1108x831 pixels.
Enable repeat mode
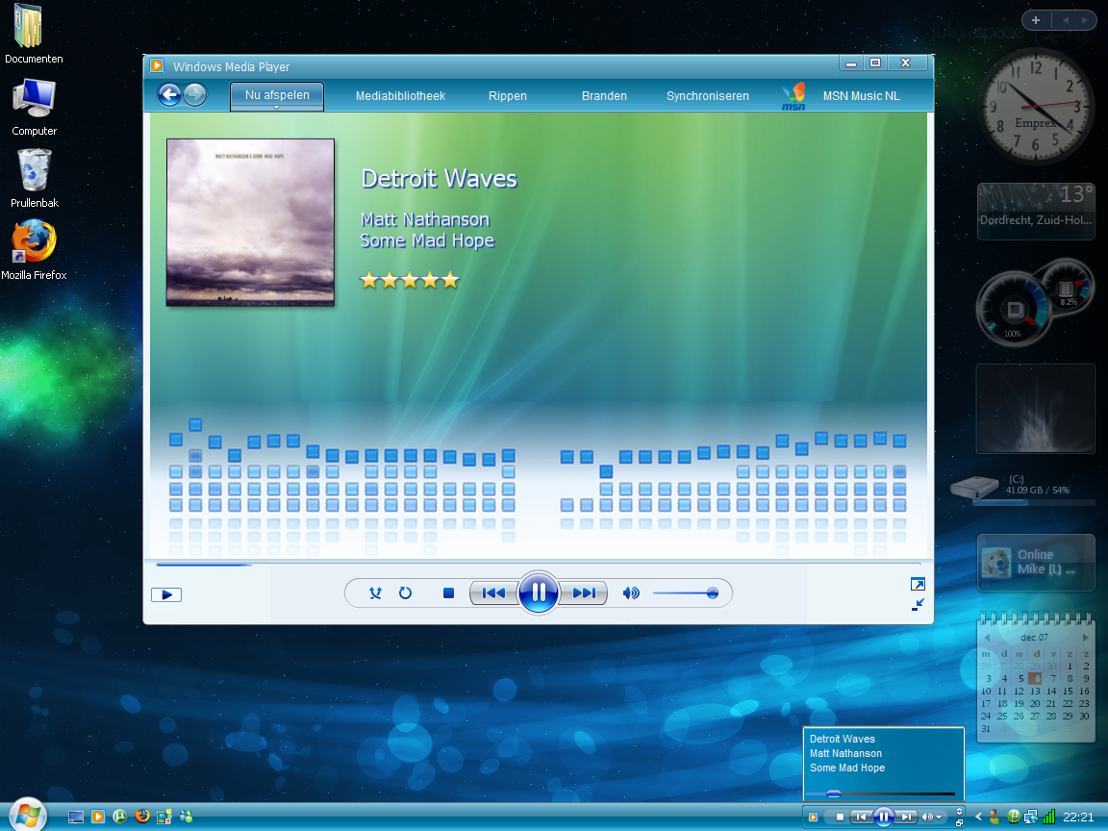(x=405, y=593)
